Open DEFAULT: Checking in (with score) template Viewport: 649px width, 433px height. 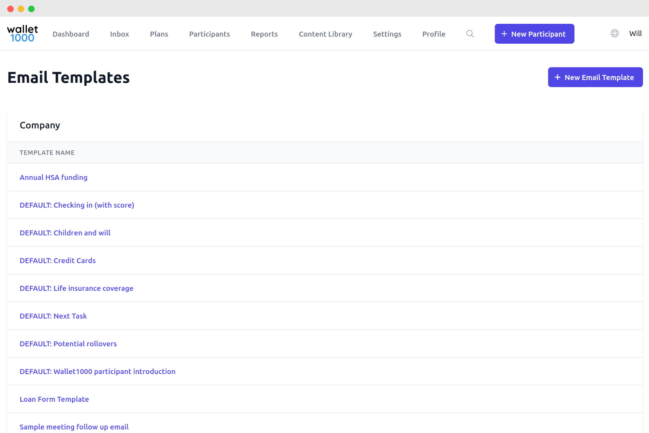(x=77, y=205)
